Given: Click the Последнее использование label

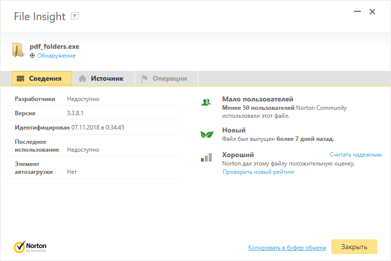Looking at the screenshot, I should (x=37, y=146).
